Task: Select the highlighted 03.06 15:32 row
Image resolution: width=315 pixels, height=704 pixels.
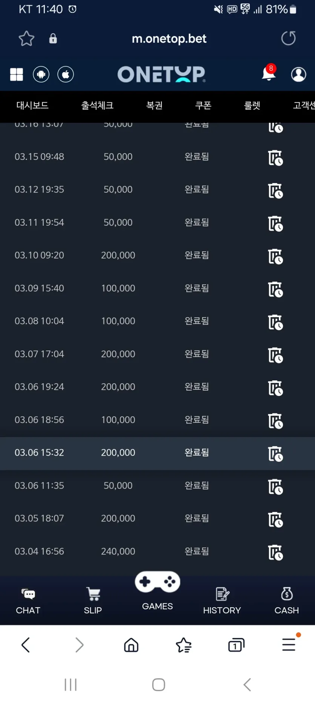Action: 157,453
